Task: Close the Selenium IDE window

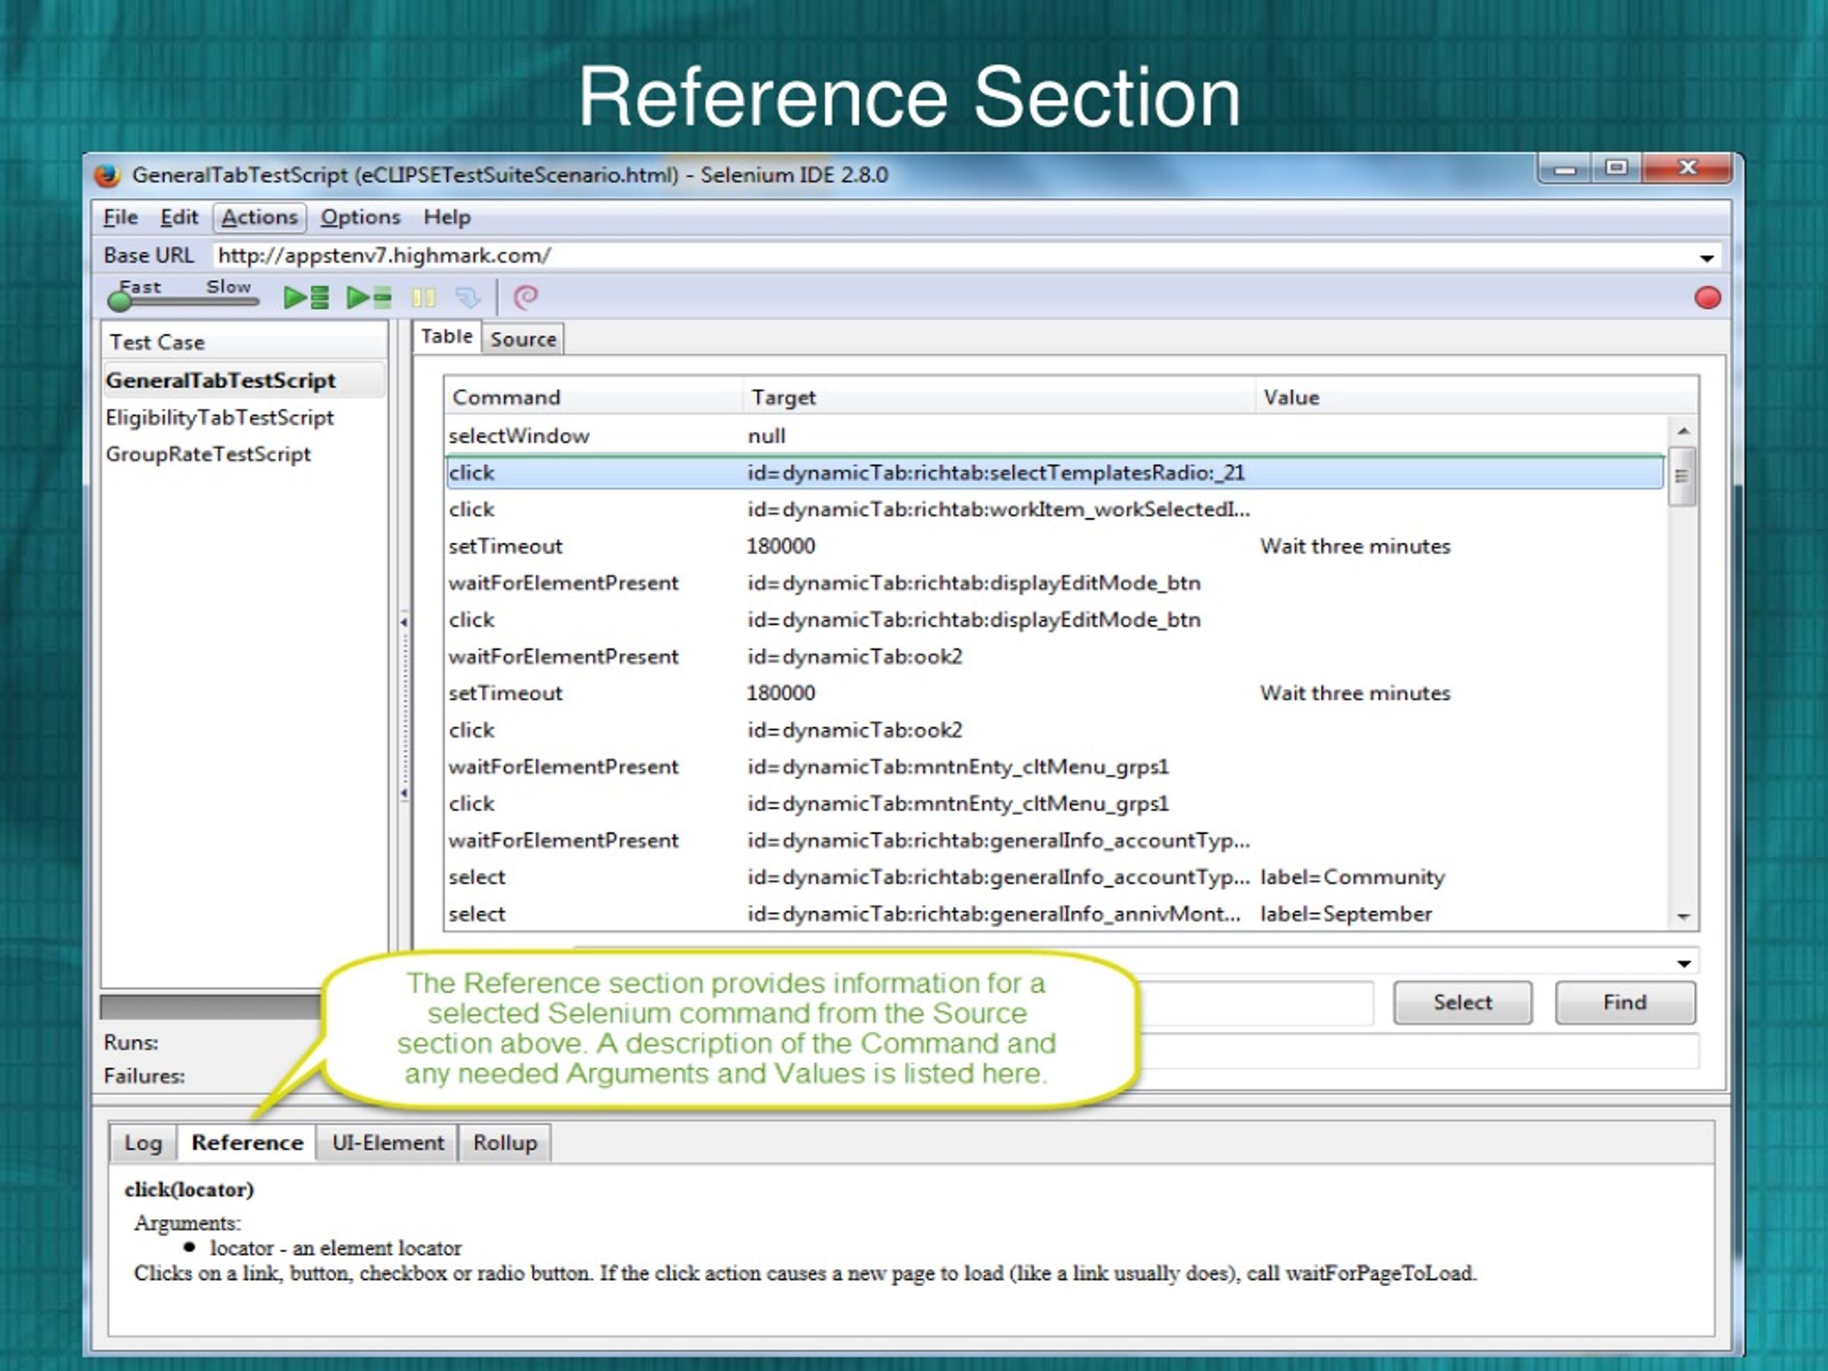Action: coord(1687,169)
